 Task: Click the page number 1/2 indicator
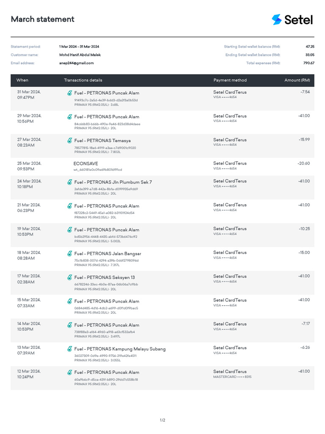pyautogui.click(x=162, y=420)
